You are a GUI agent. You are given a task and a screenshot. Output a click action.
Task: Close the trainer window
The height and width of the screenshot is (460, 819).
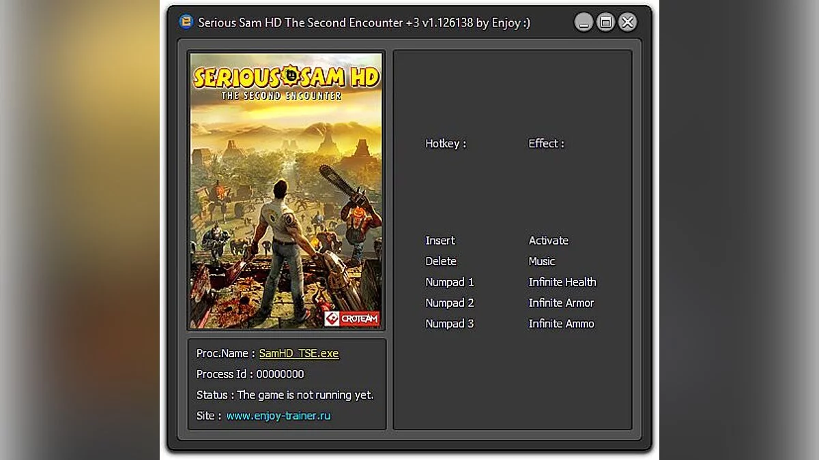tap(628, 22)
